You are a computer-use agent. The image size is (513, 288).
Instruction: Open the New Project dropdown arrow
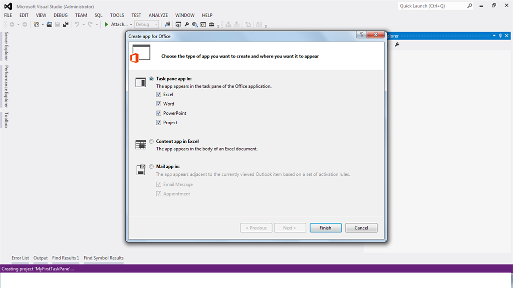43,25
